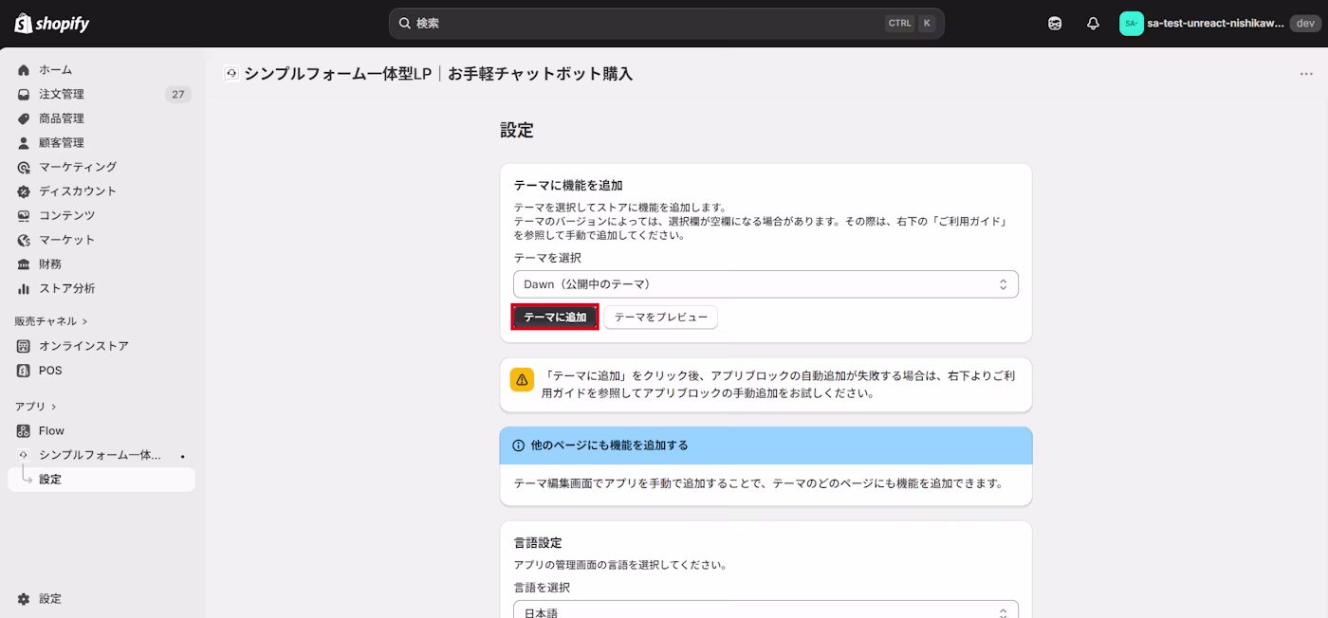
Task: Click the marketing target icon
Action: (x=24, y=167)
